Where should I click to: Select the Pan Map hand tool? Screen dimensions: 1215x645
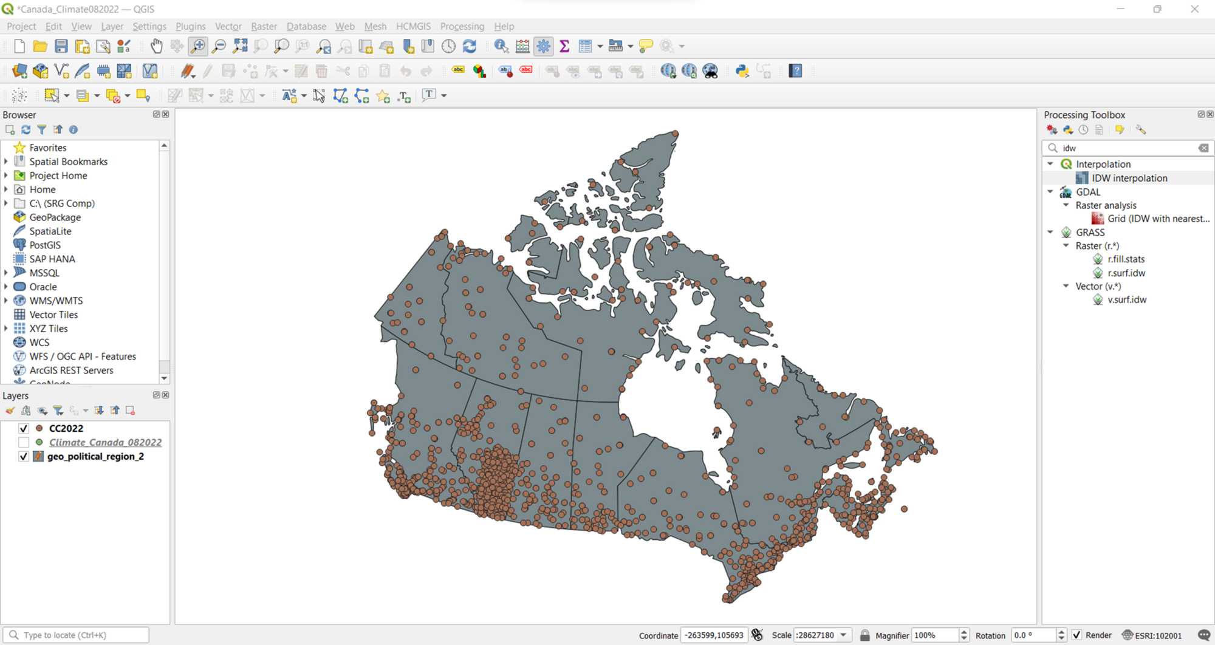point(156,46)
